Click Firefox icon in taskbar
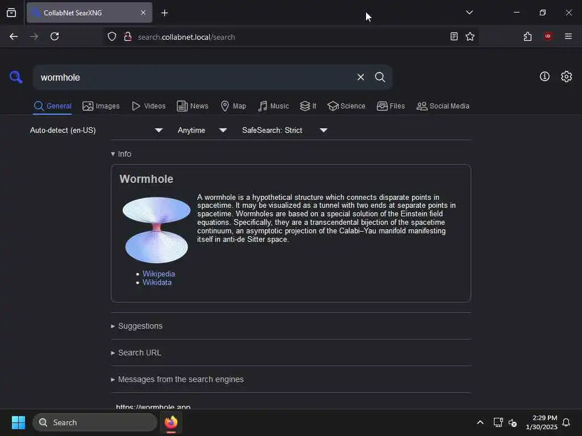Viewport: 582px width, 436px height. click(x=171, y=422)
